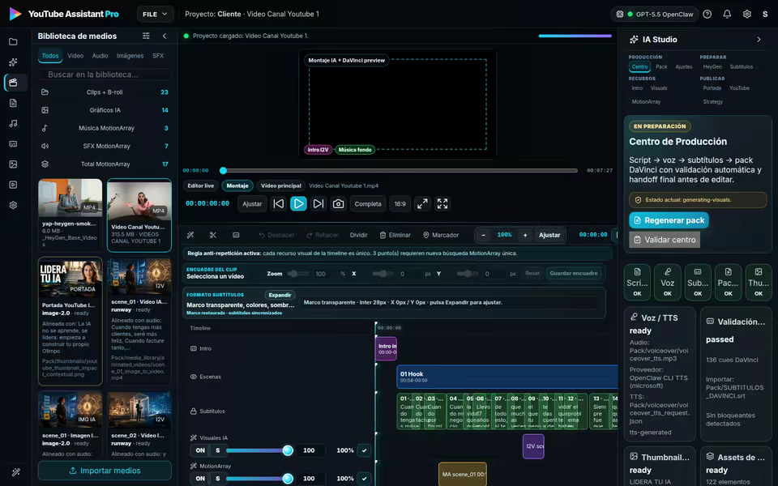Select the scissors cut tool
This screenshot has height=486, width=778.
click(x=213, y=235)
